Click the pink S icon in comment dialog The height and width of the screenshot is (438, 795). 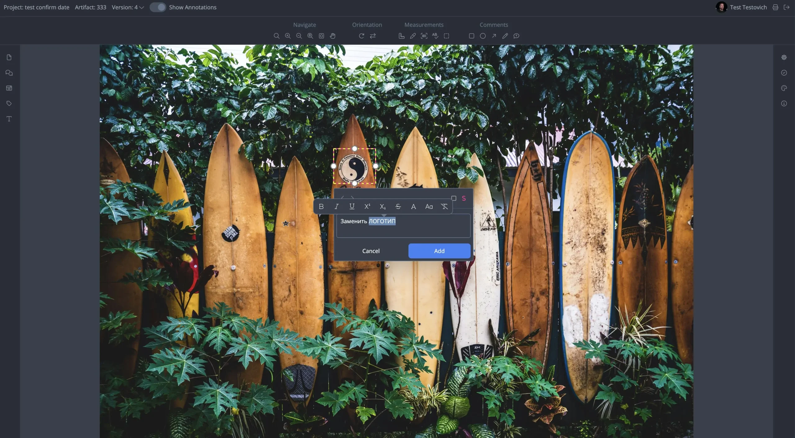(x=464, y=198)
